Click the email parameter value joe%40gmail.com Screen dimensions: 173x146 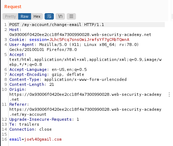43,139
